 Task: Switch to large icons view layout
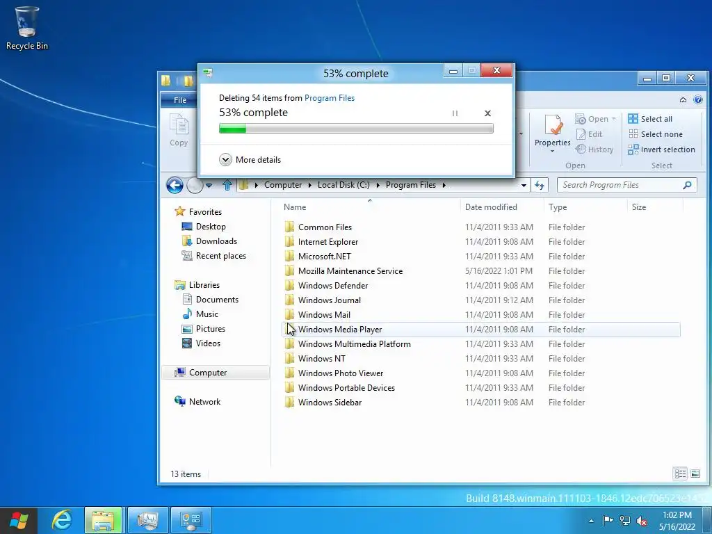695,474
